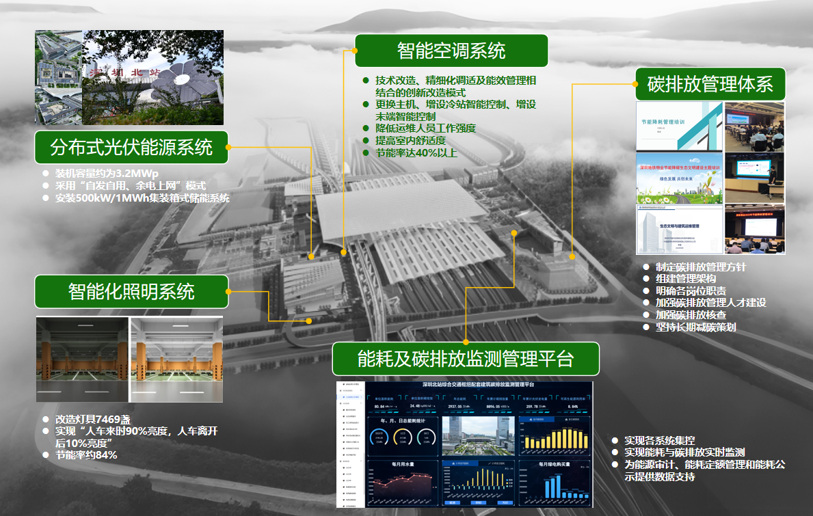
Task: Click the yellow monthly bar chart in dashboard
Action: pyautogui.click(x=555, y=437)
